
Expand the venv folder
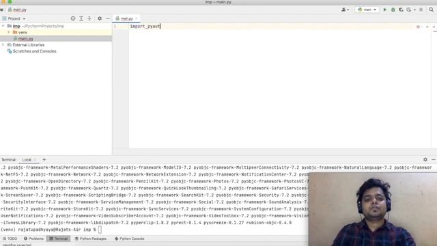tap(9, 32)
